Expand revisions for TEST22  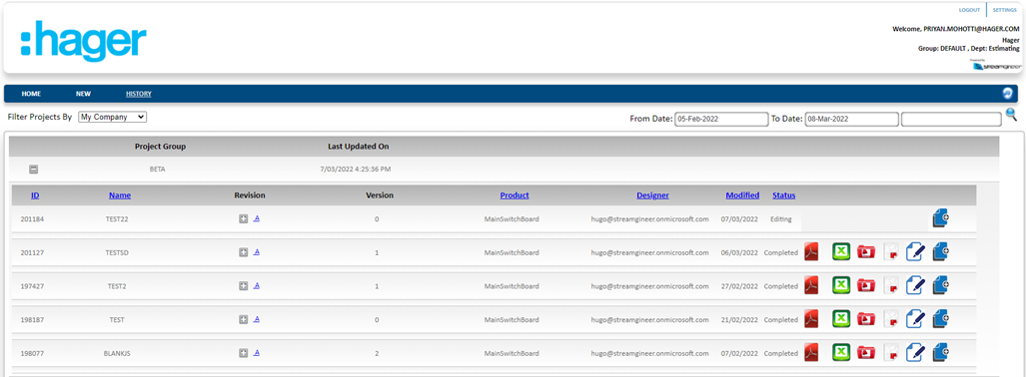pyautogui.click(x=244, y=218)
